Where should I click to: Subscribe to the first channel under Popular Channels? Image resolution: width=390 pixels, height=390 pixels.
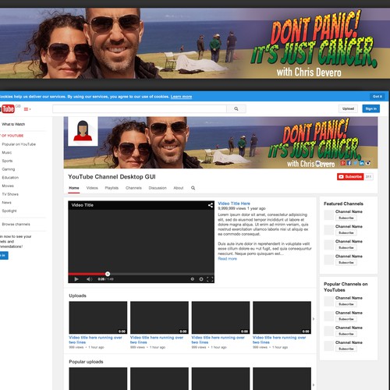346,304
